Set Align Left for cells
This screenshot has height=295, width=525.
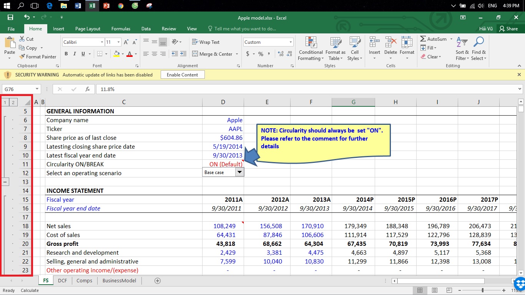pyautogui.click(x=146, y=54)
